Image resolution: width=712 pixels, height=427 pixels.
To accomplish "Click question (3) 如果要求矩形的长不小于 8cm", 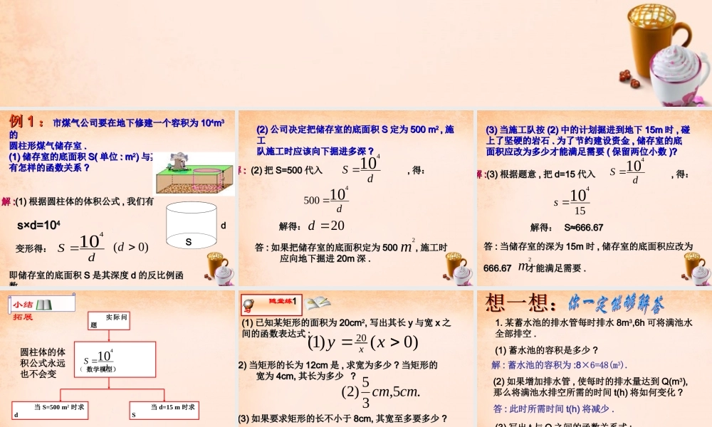I will pos(343,418).
